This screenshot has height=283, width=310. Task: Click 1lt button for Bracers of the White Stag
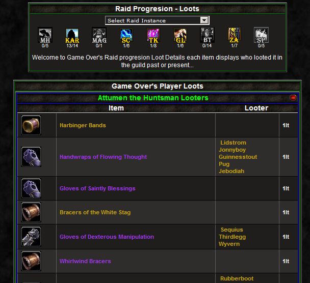click(286, 212)
